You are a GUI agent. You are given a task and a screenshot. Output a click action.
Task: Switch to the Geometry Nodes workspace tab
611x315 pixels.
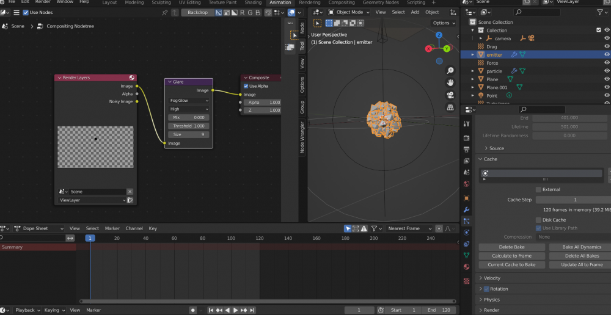379,2
